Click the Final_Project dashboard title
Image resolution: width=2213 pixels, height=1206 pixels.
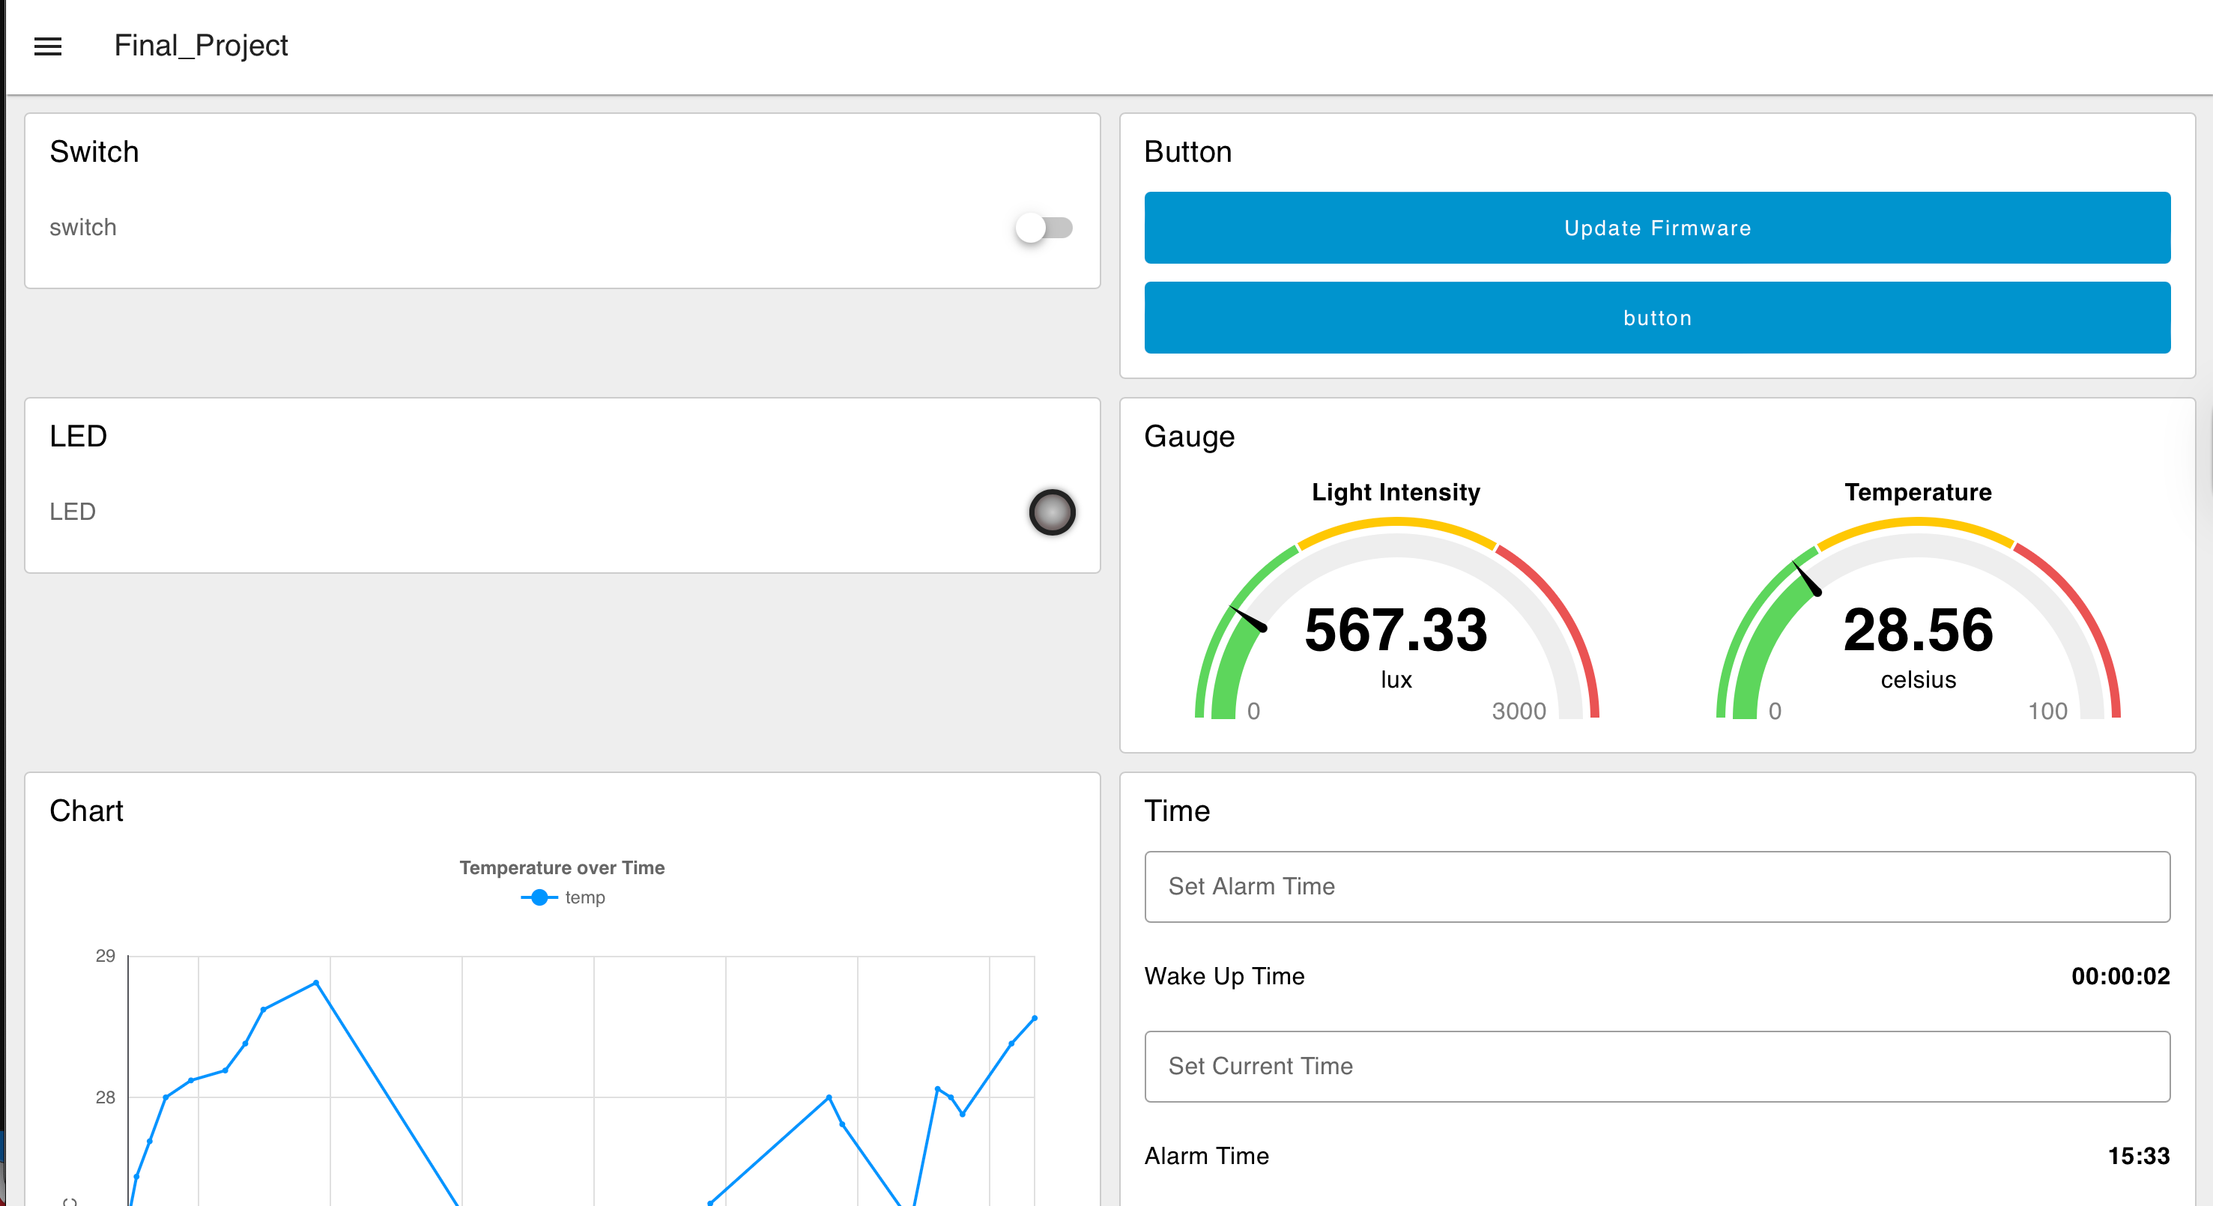point(201,46)
